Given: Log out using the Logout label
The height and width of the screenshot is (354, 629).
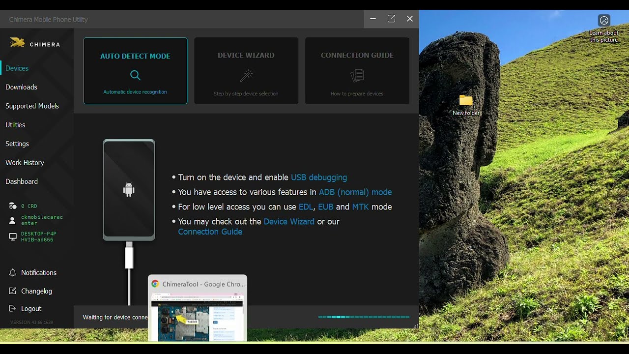Looking at the screenshot, I should (x=31, y=309).
